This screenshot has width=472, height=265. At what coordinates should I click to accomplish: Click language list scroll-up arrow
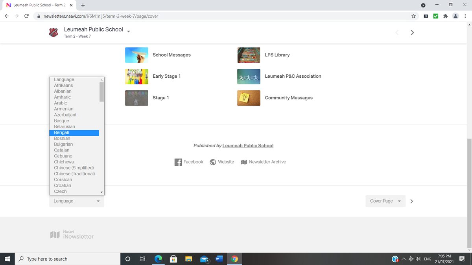[x=101, y=80]
